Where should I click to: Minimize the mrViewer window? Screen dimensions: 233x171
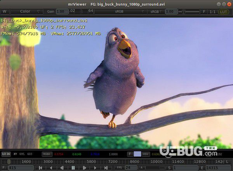pos(219,4)
